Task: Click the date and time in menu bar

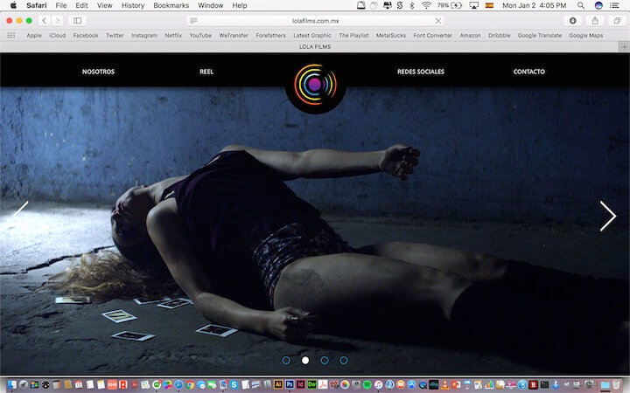Action: (x=534, y=5)
